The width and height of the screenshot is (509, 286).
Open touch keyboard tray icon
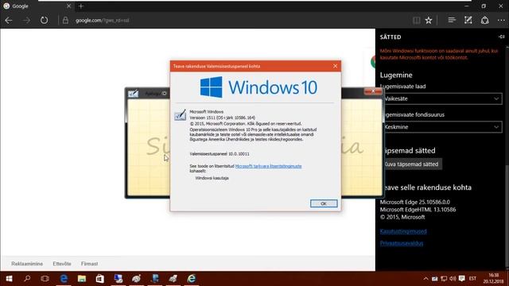[x=435, y=279]
